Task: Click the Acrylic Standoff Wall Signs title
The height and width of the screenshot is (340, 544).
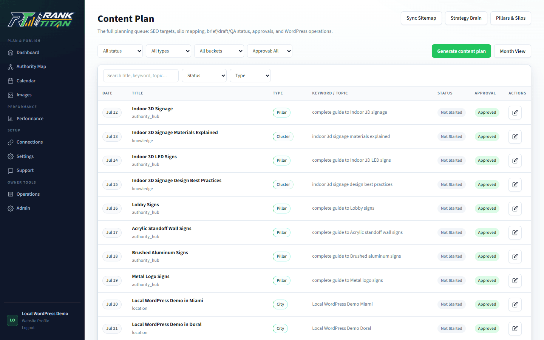Action: tap(161, 229)
